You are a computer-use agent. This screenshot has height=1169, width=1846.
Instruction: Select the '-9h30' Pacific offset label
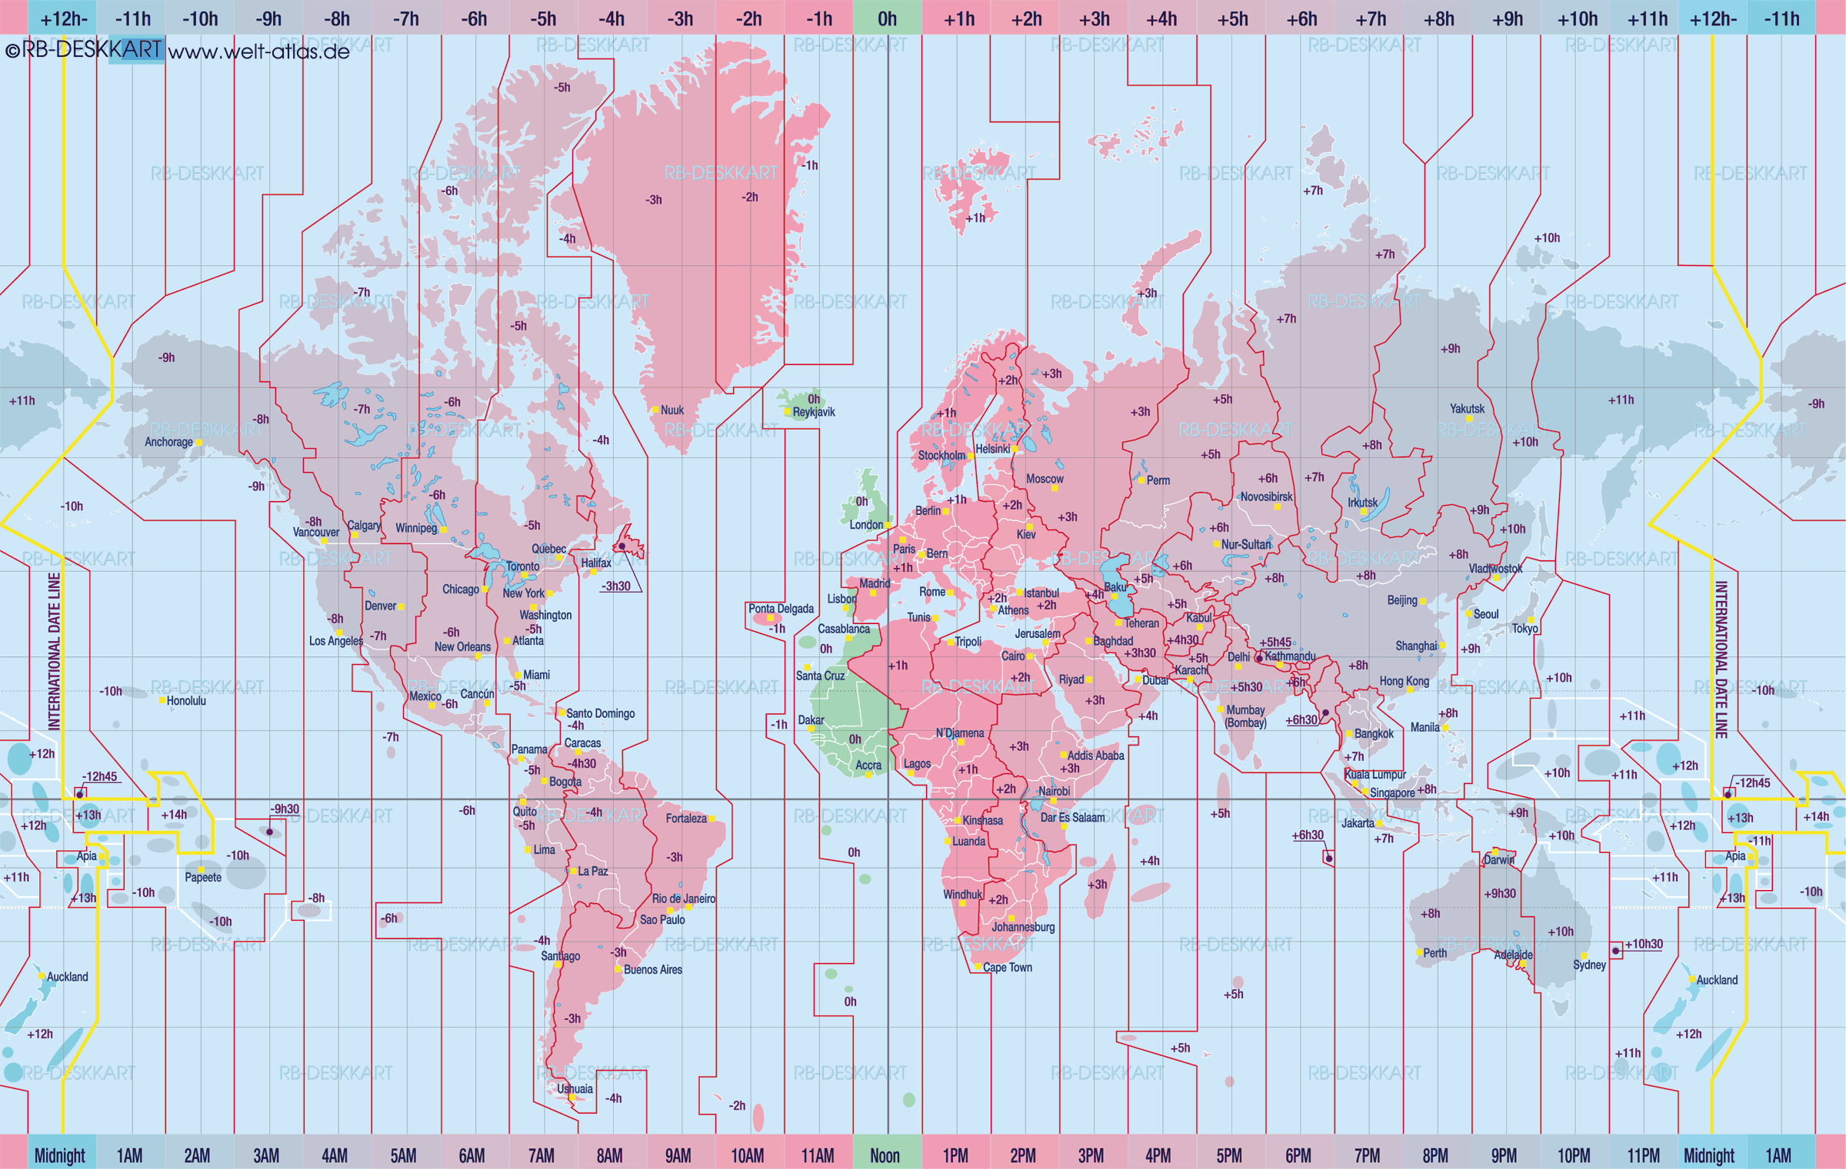[285, 809]
